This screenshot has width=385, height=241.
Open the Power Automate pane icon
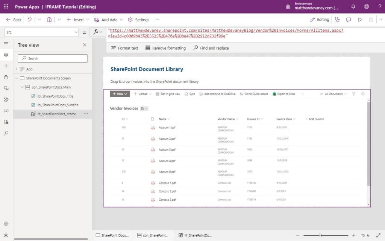coord(5,99)
